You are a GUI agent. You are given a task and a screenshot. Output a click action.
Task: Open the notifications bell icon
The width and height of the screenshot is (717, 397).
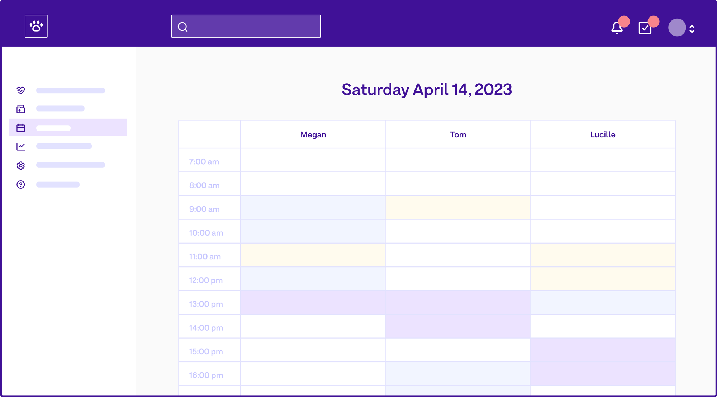tap(617, 27)
